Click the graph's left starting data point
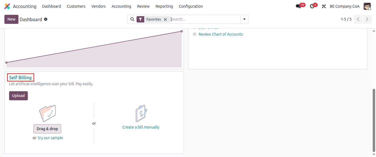The image size is (376, 157). [6, 62]
